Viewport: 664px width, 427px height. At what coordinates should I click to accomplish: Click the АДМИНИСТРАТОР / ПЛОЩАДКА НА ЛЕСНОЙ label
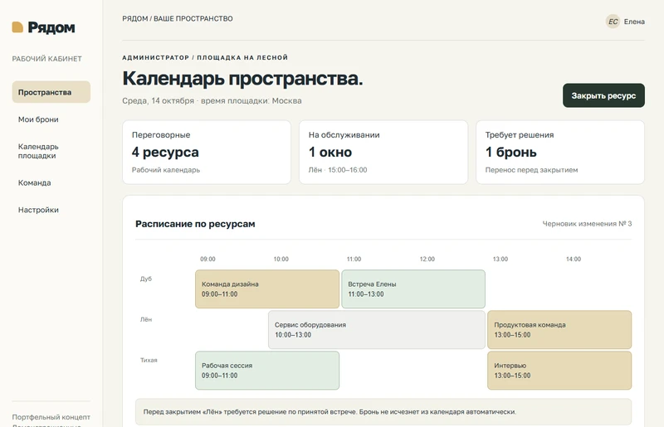205,57
